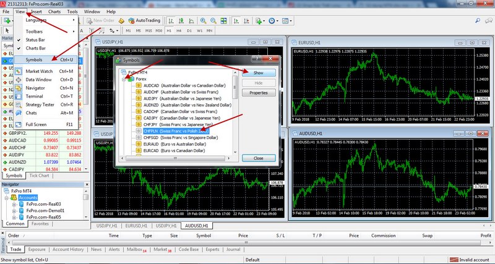The image size is (495, 264).
Task: Open Market Watch from View menu
Action: [46, 71]
